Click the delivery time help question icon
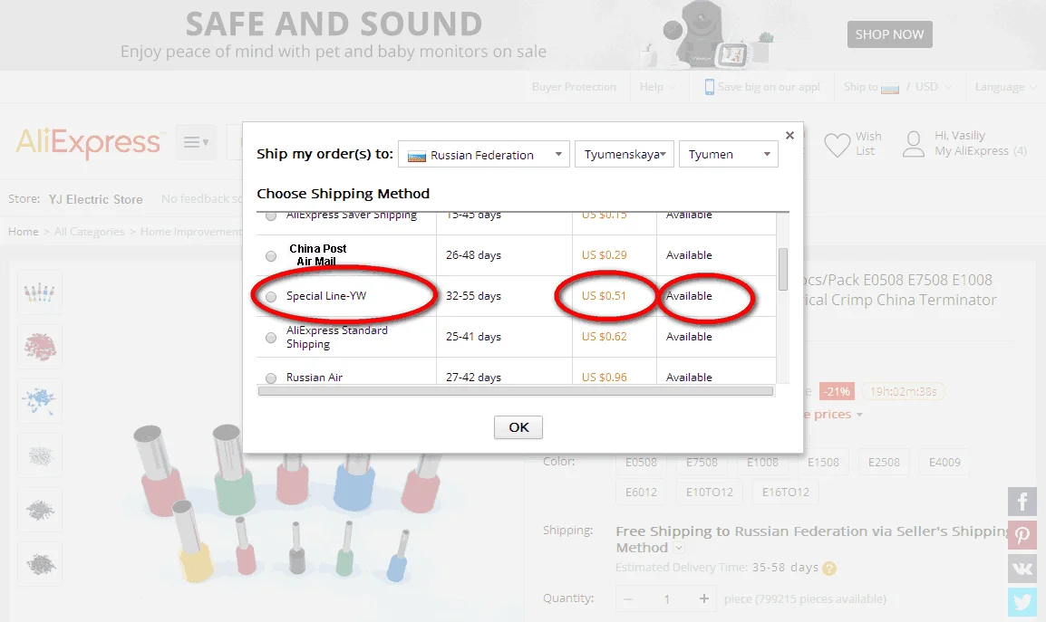1046x622 pixels. coord(828,568)
